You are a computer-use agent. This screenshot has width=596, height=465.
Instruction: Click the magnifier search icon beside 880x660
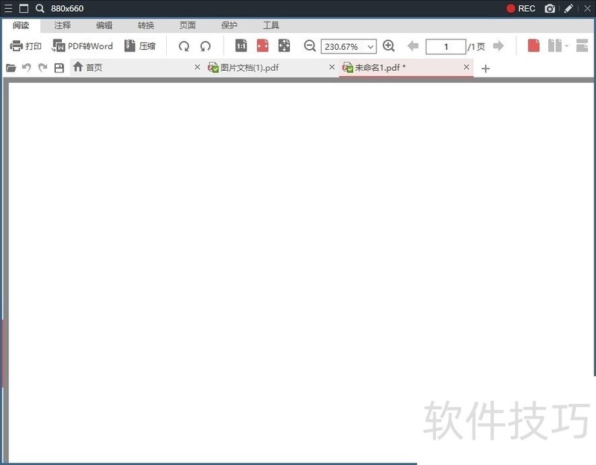39,8
